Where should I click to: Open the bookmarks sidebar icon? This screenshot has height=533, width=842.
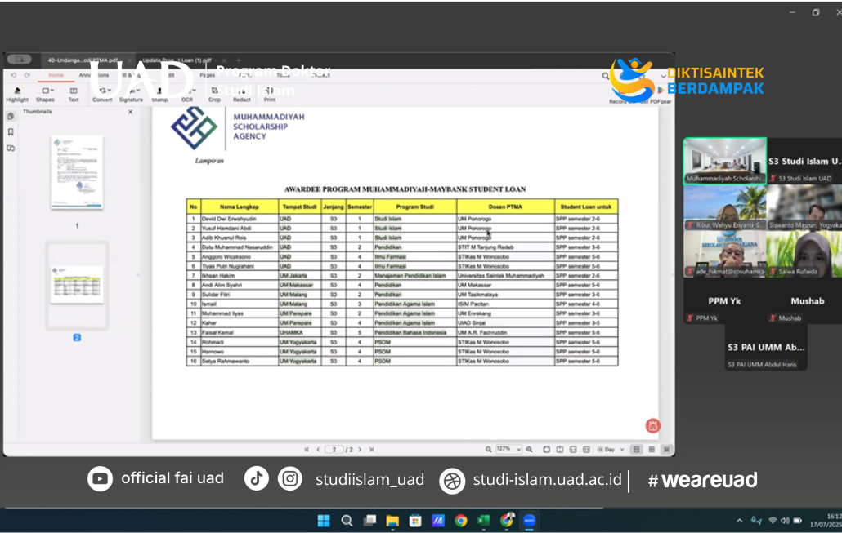[11, 132]
